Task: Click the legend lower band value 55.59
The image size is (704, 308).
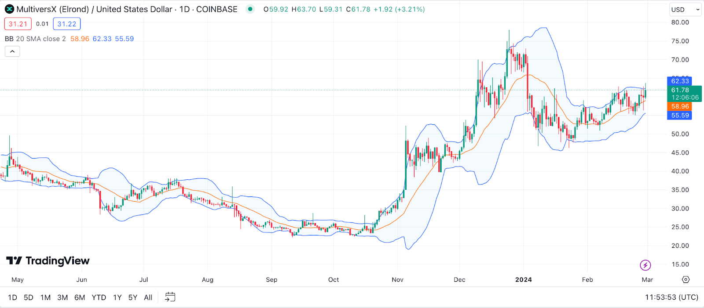Action: (x=125, y=39)
